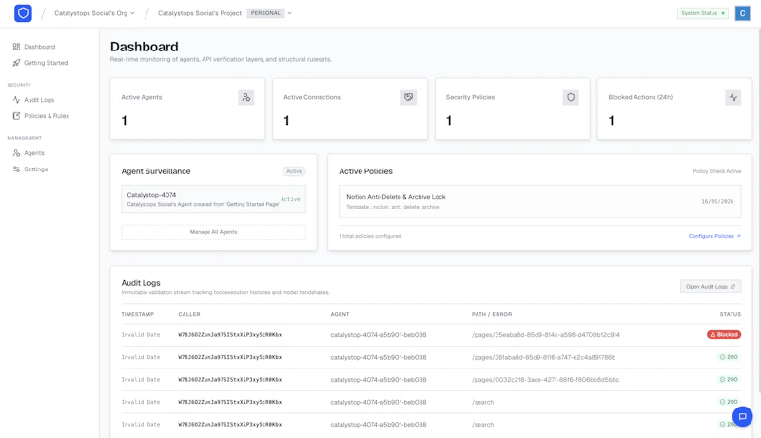Image resolution: width=761 pixels, height=438 pixels.
Task: Open the Getting Started sidebar item
Action: (x=40, y=63)
